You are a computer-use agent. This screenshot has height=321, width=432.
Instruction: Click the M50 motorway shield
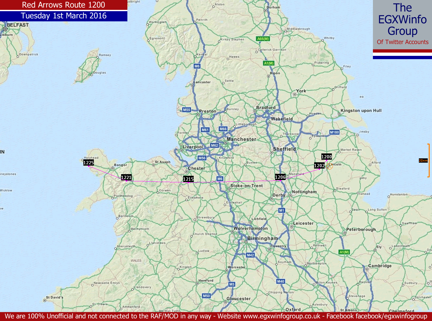(206, 296)
